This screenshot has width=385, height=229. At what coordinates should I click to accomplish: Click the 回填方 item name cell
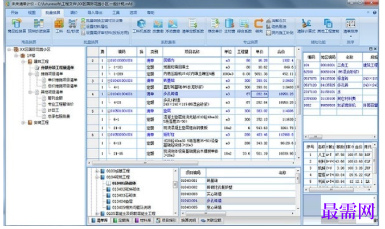point(192,60)
